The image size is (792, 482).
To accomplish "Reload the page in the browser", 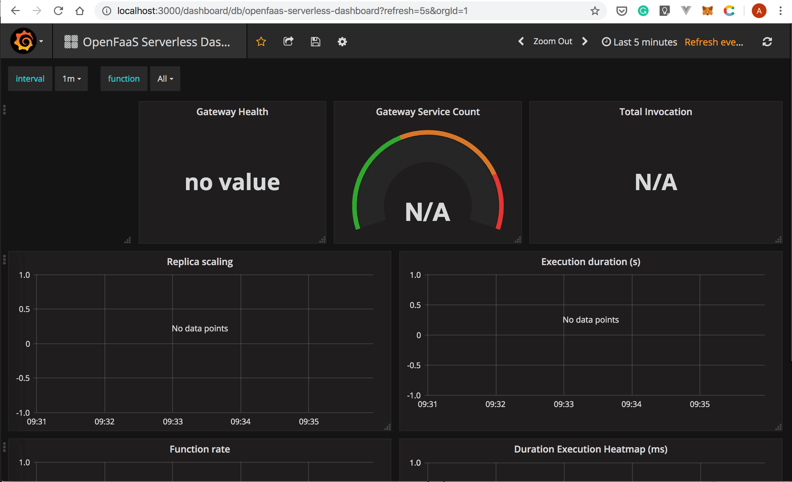I will [58, 11].
